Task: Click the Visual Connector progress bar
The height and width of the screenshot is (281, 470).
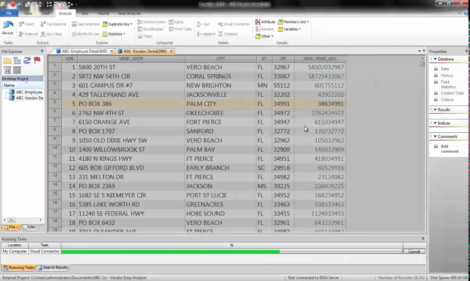Action: click(232, 251)
